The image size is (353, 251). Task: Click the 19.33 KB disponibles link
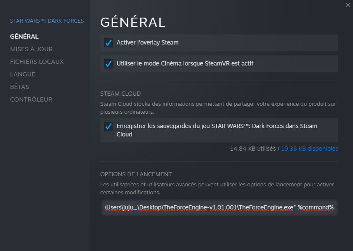point(310,149)
